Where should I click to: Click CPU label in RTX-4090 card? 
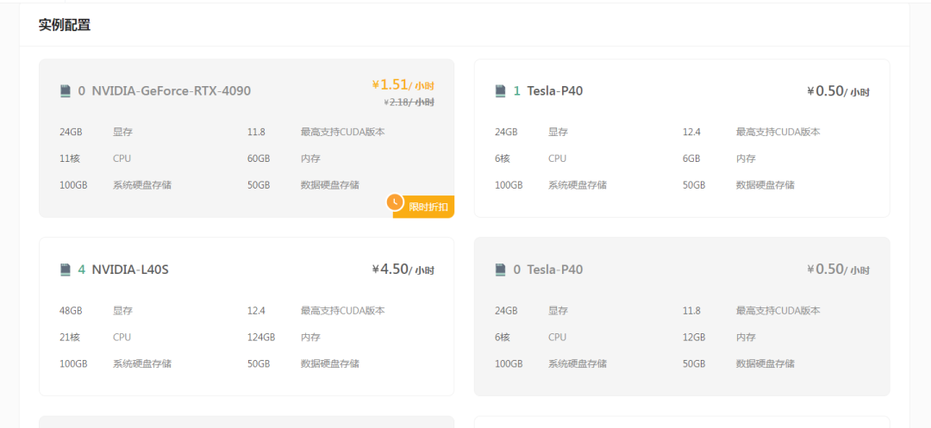pos(122,158)
